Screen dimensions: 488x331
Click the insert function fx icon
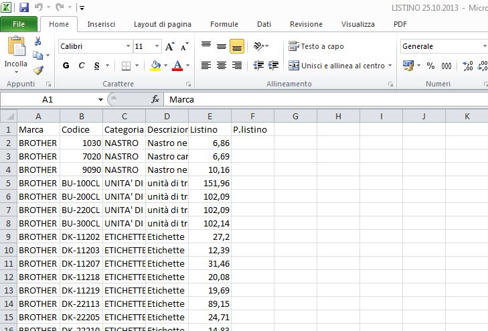155,99
